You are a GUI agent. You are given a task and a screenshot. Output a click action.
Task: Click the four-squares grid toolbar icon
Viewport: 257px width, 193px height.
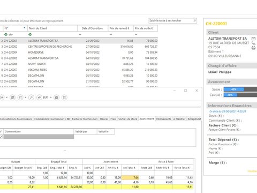pyautogui.click(x=64, y=98)
